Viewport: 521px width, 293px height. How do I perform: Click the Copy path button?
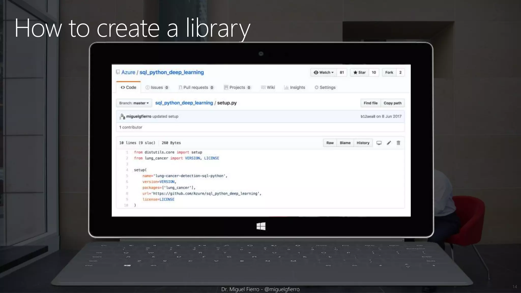393,103
